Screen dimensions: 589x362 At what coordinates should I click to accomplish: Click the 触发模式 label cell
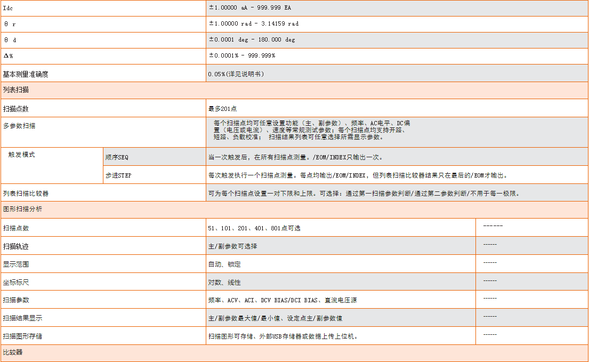(x=22, y=155)
